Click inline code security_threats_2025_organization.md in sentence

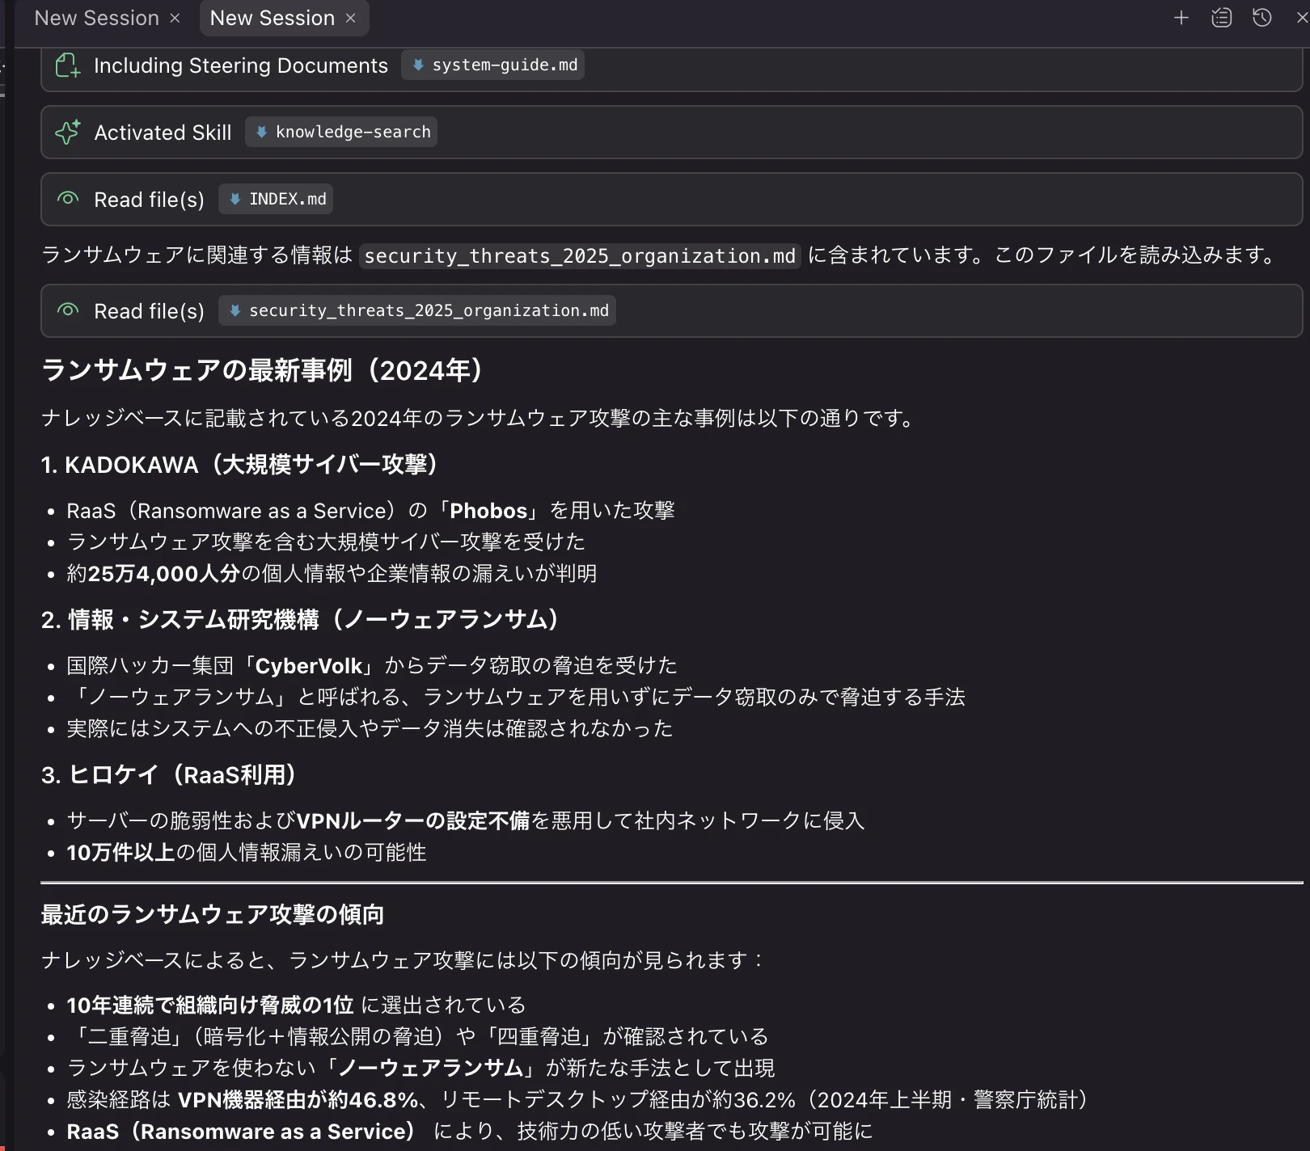(x=580, y=255)
